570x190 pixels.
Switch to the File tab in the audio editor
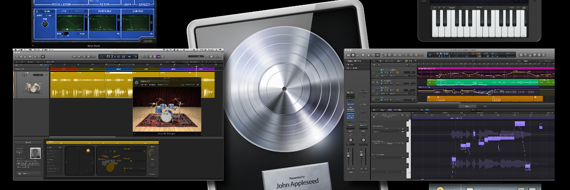[x=484, y=106]
